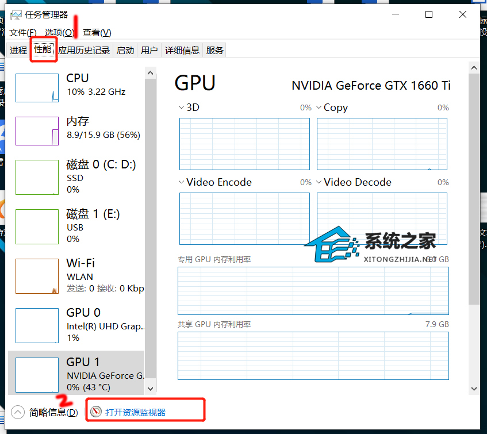Screen dimensions: 487x434
Task: Click the 共享 GPU 内存利用率 graph
Action: (313, 356)
